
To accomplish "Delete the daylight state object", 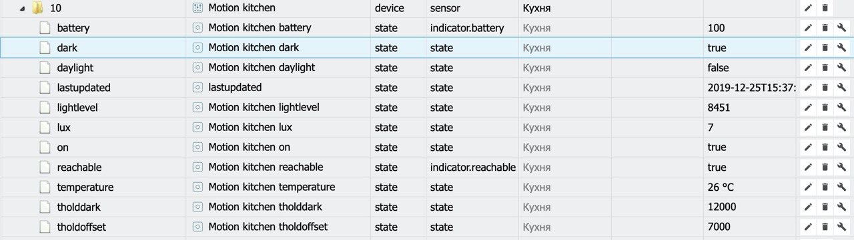I will click(825, 68).
